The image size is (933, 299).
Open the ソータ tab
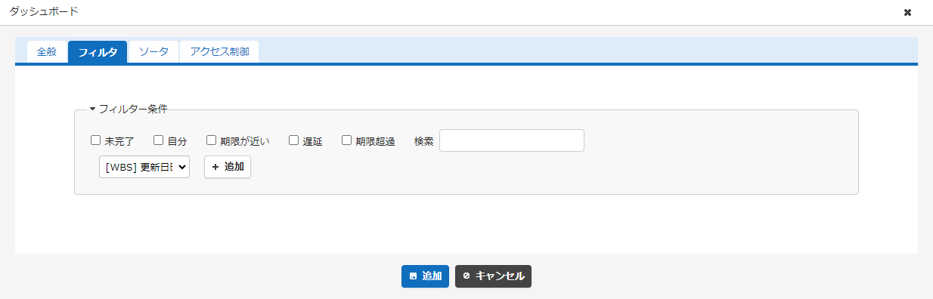pos(153,52)
